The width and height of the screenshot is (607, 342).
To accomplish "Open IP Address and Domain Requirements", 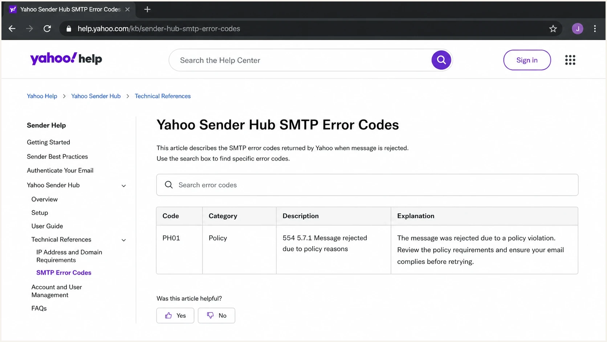I will (69, 256).
